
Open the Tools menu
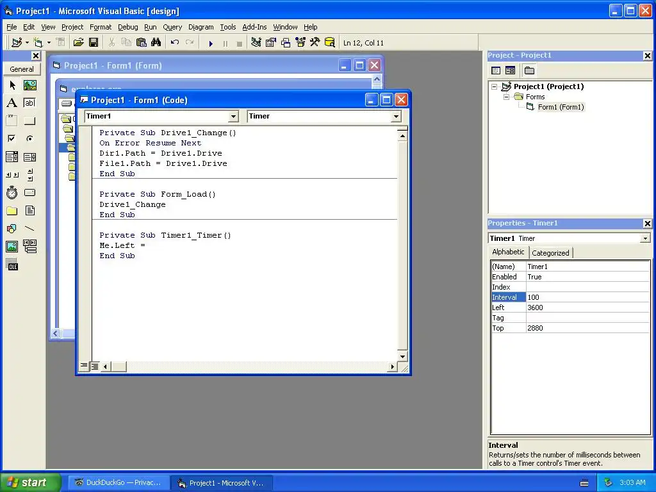[x=228, y=27]
